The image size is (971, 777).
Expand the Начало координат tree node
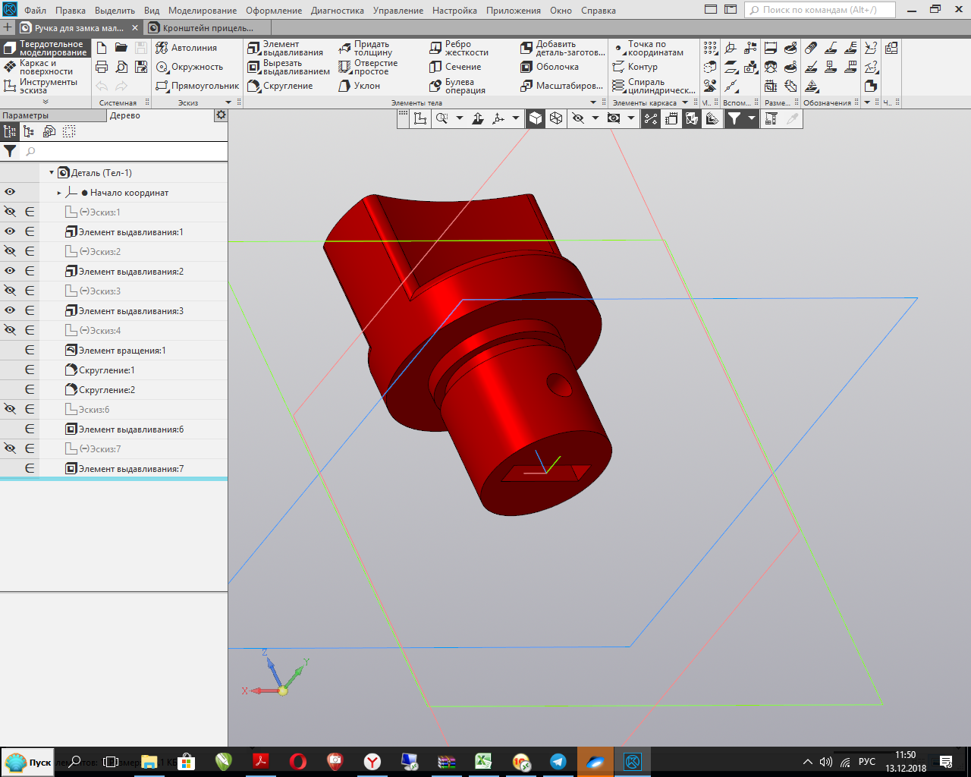[x=59, y=193]
